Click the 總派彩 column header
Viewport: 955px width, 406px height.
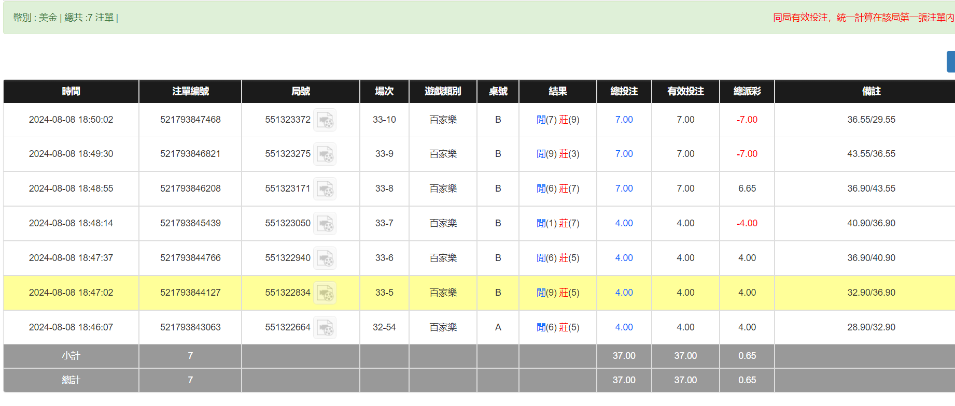click(747, 91)
